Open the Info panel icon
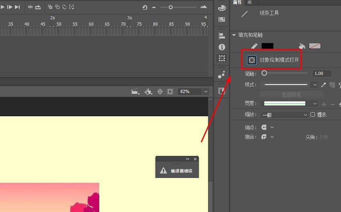 coord(221,47)
